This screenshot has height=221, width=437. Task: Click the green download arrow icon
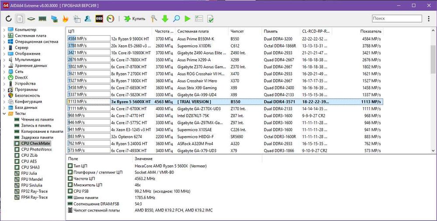(x=165, y=19)
